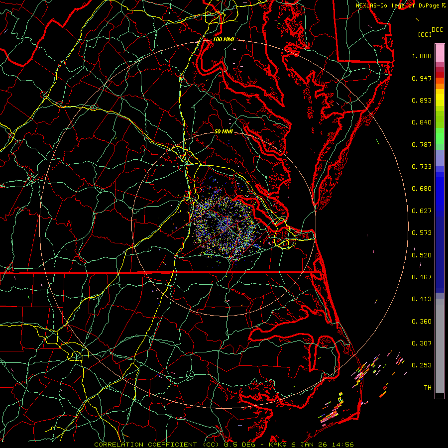Click the 100 NMI range ring label
The height and width of the screenshot is (448, 448).
224,39
